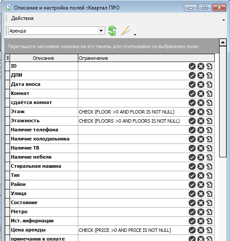Open the Действия menu
230x241 pixels.
click(22, 18)
